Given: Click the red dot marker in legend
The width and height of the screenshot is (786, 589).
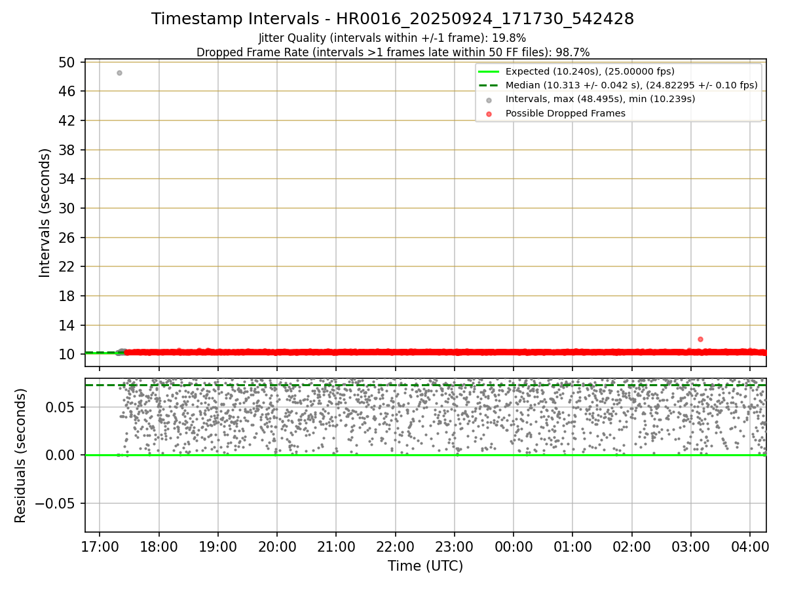Looking at the screenshot, I should pos(489,114).
